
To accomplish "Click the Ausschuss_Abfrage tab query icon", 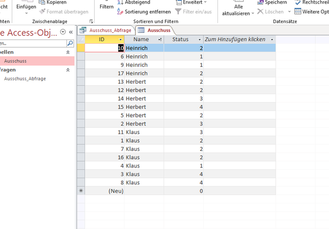I will coord(83,30).
